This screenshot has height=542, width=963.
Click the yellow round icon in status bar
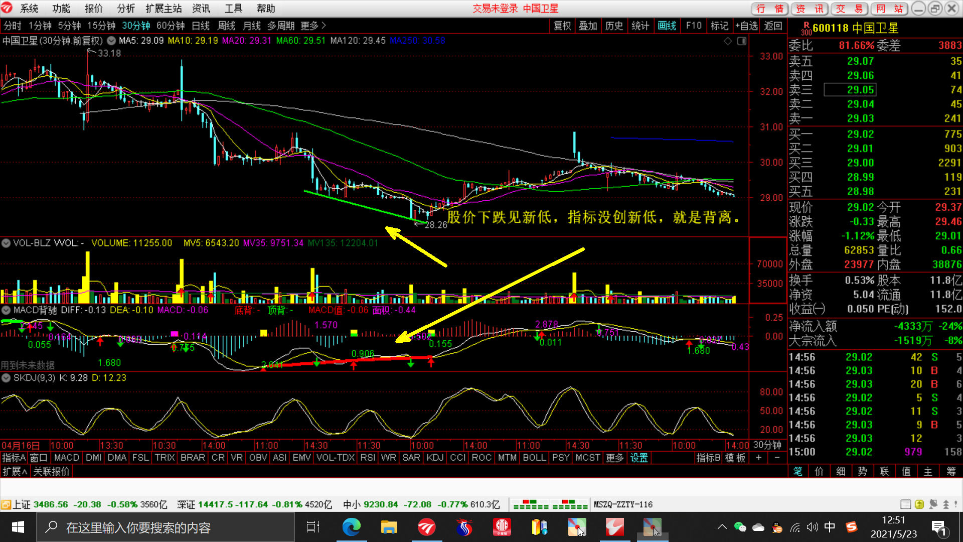[x=919, y=504]
